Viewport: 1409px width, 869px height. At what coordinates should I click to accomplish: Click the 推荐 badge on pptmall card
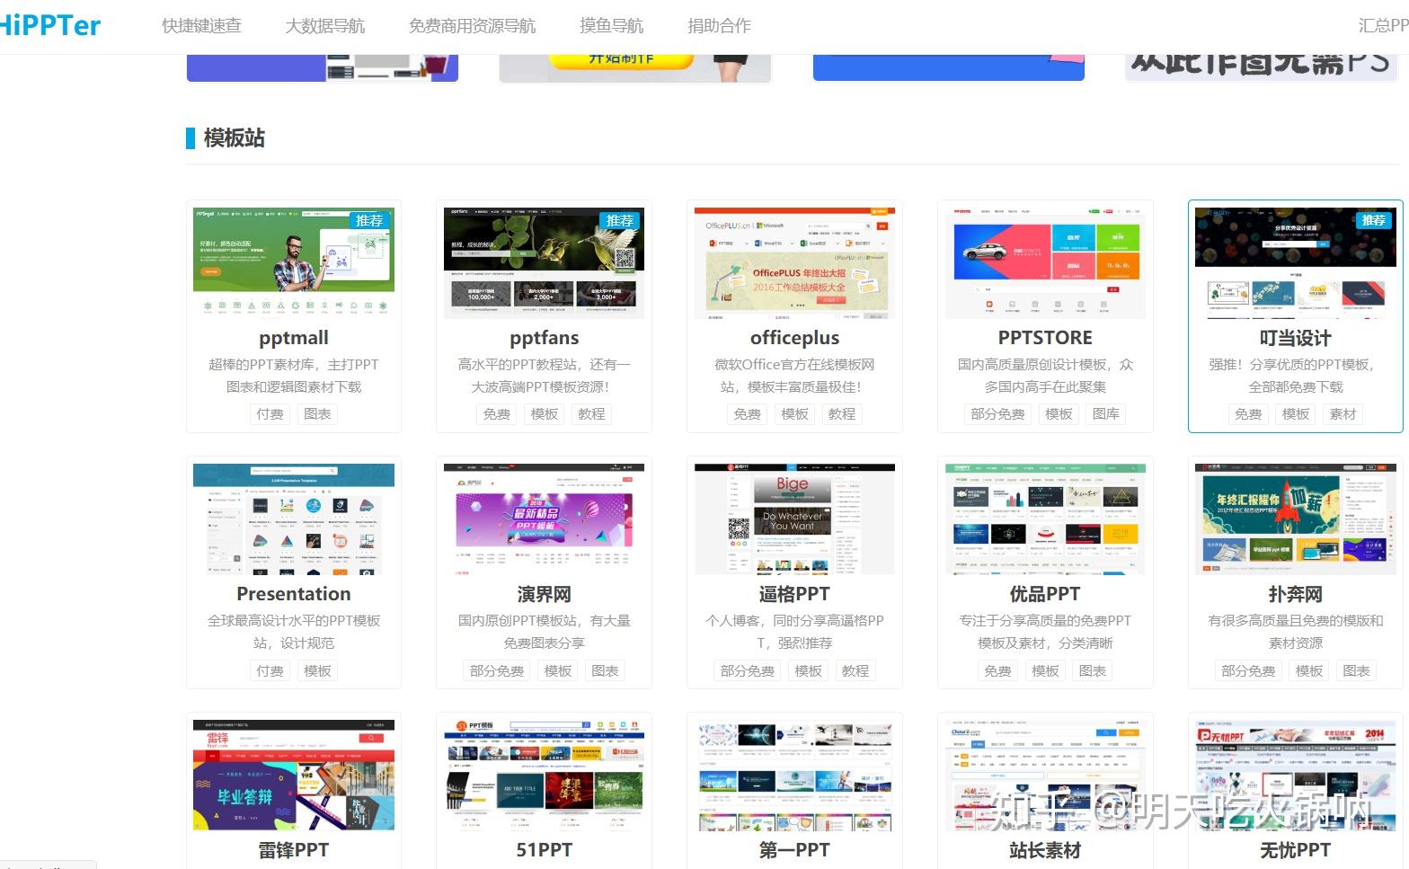click(x=369, y=220)
